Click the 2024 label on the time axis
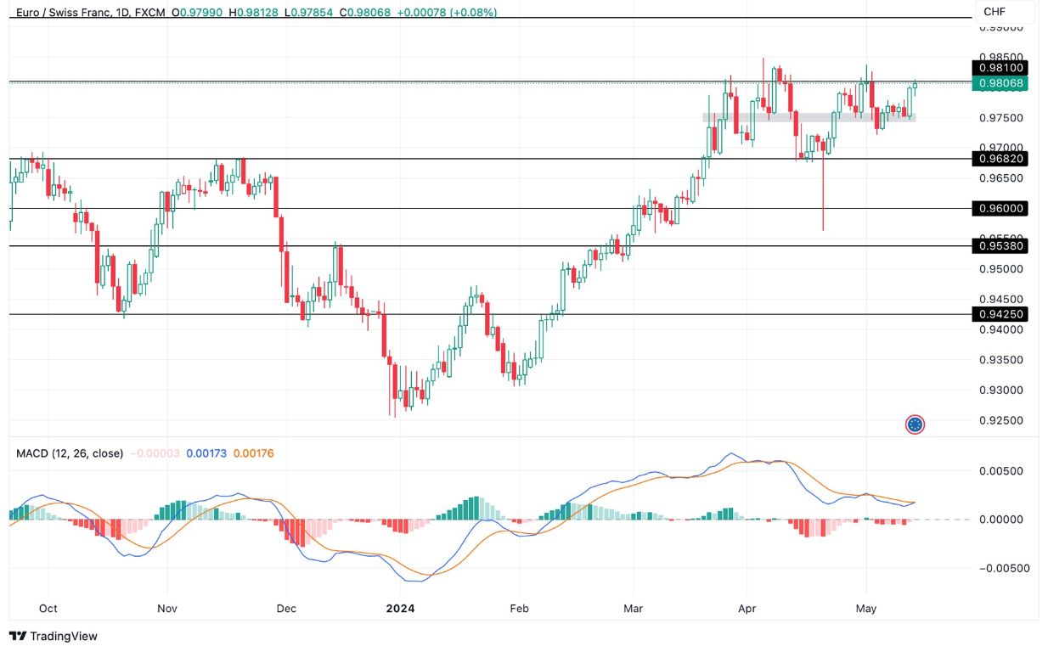1048x652 pixels. click(x=402, y=609)
